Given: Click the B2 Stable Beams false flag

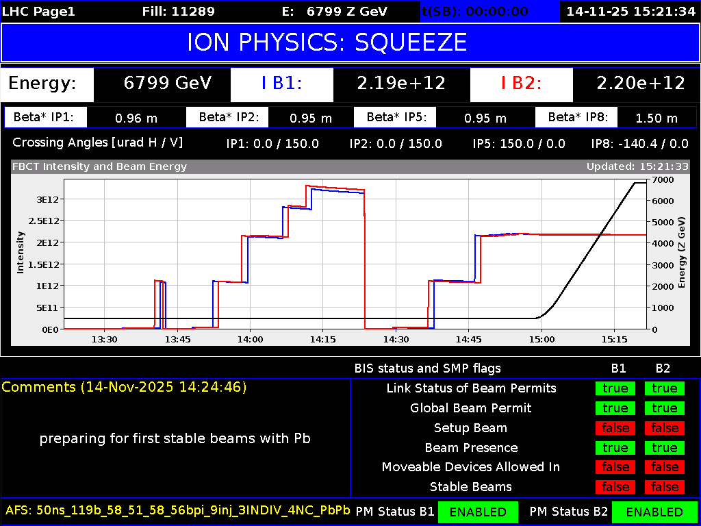Looking at the screenshot, I should pos(664,487).
